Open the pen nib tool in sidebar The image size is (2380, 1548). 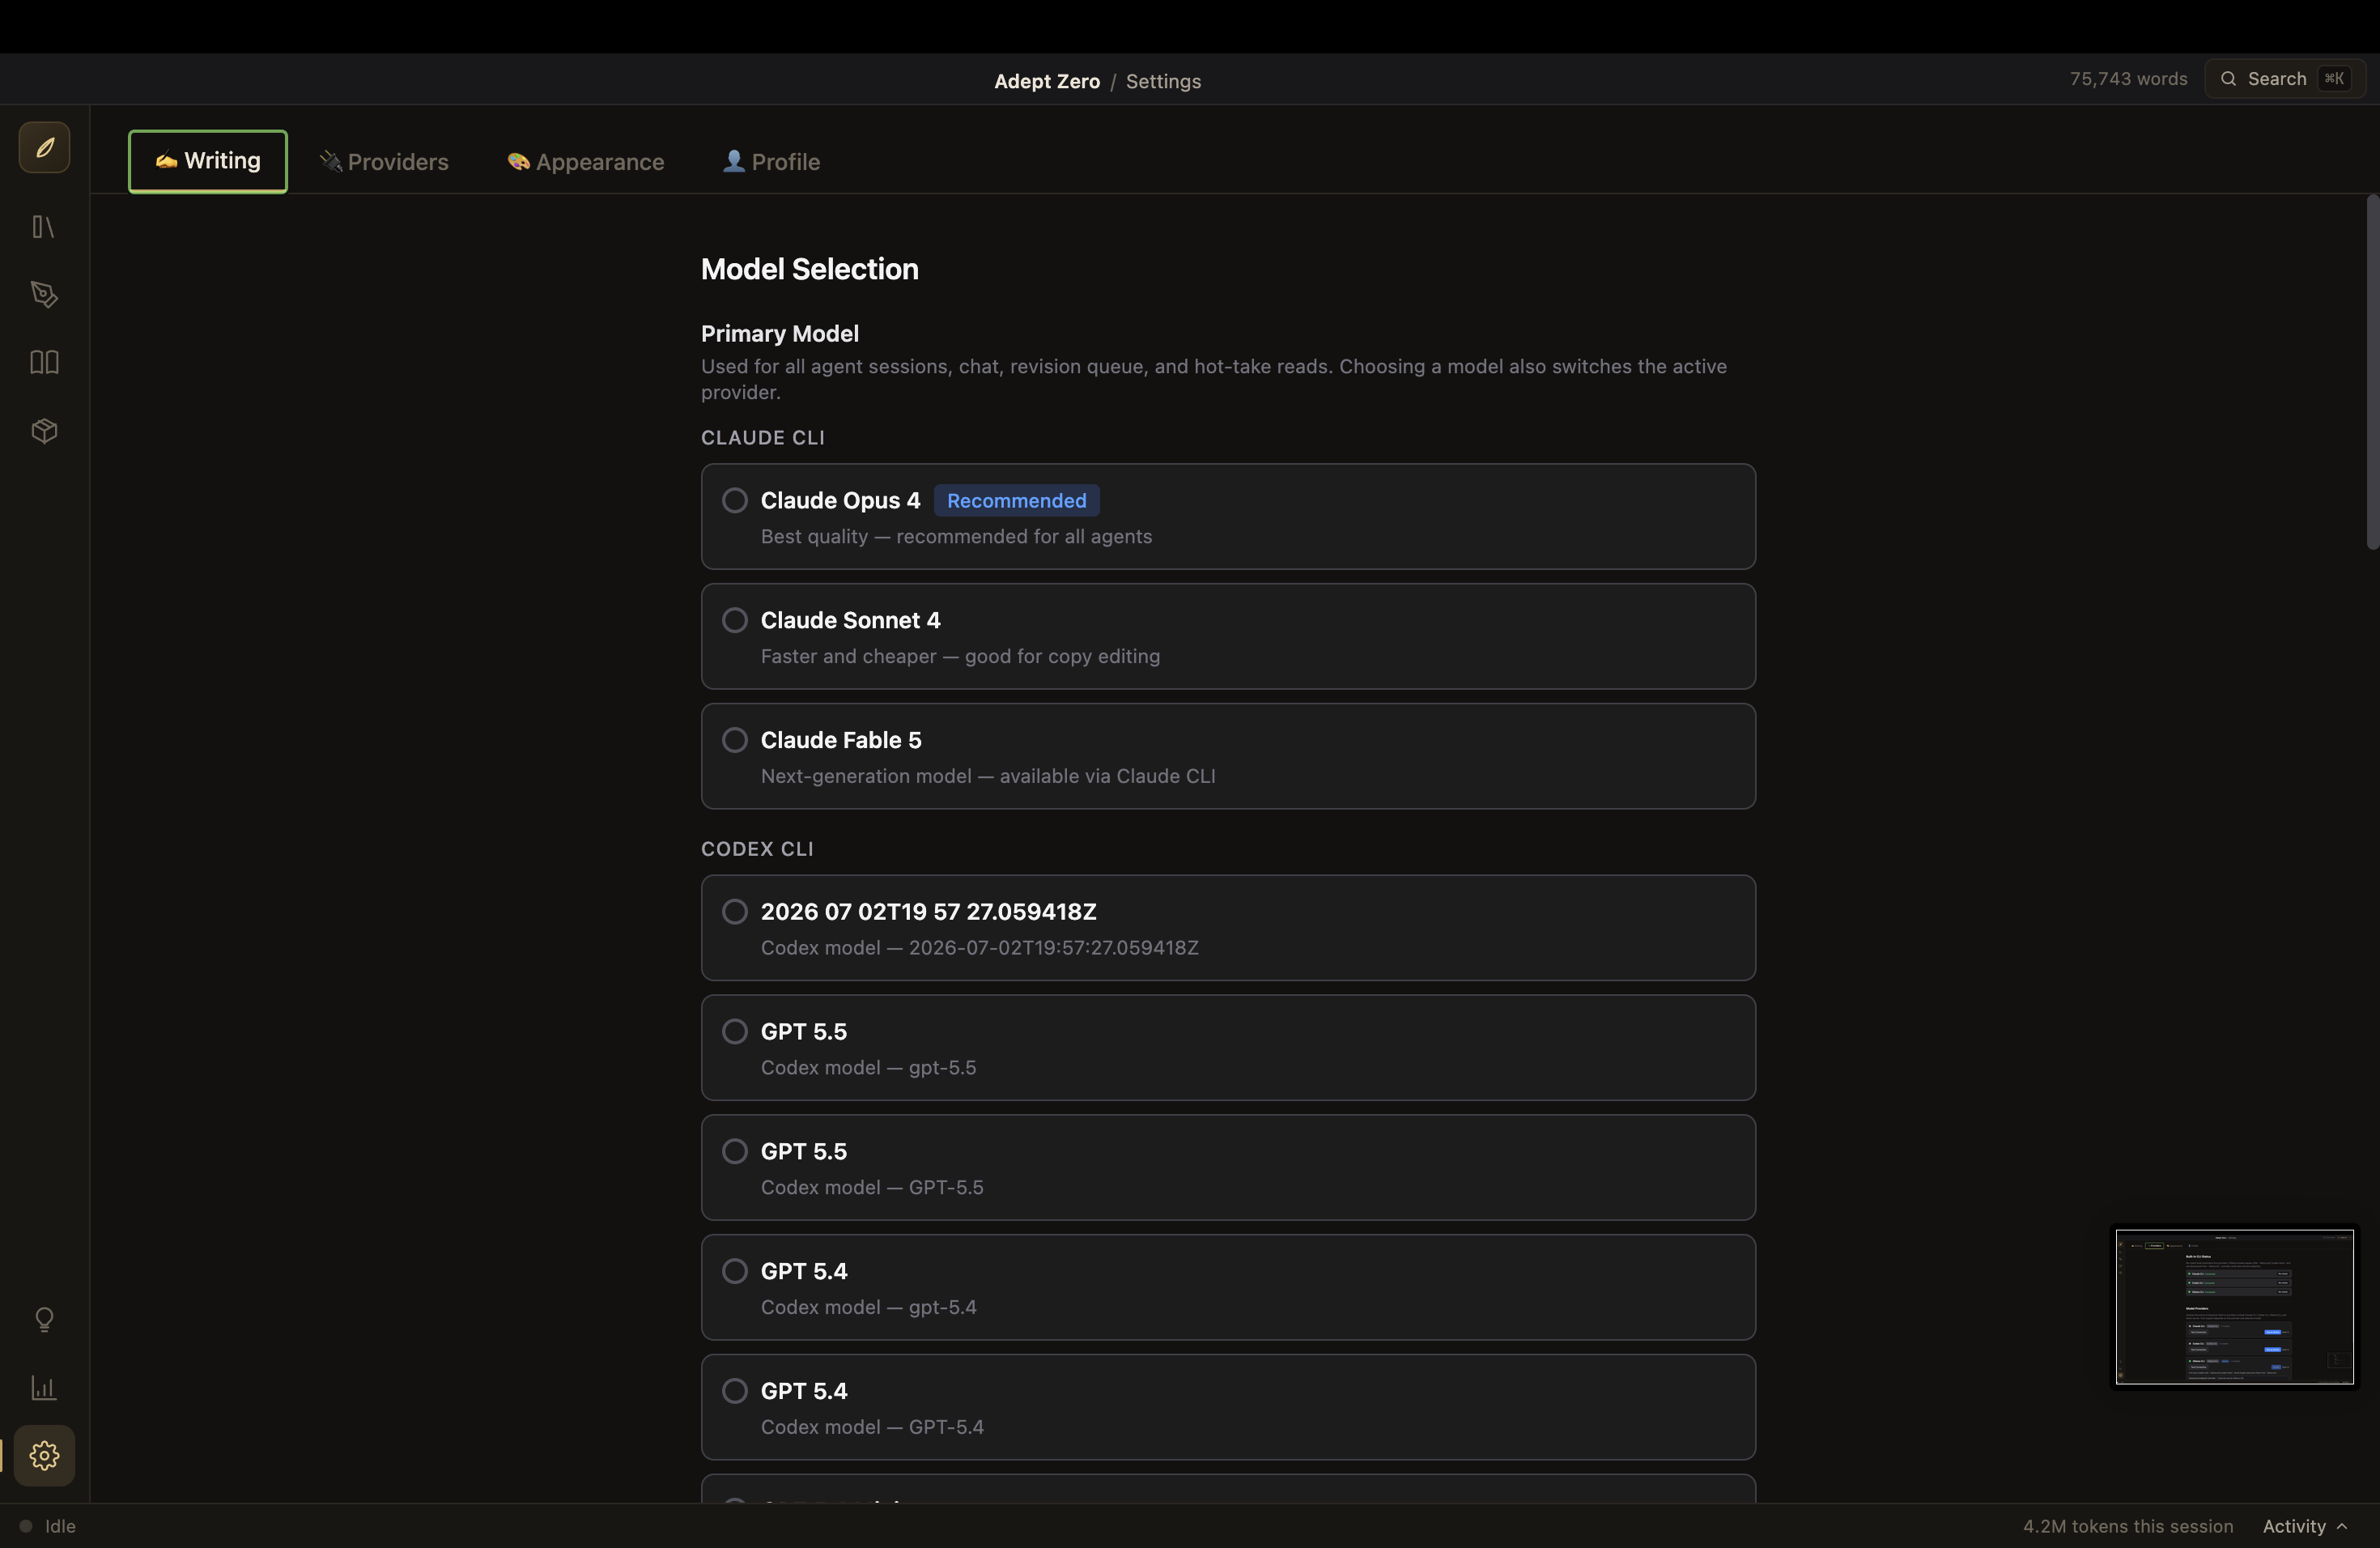[44, 294]
